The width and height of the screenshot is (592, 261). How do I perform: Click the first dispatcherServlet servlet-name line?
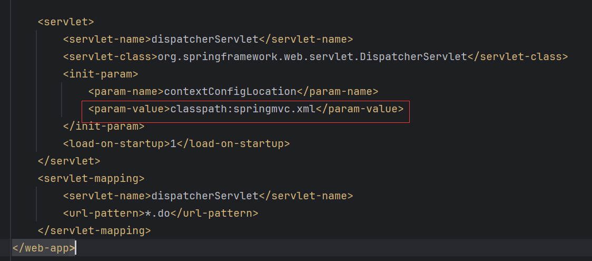pos(208,40)
